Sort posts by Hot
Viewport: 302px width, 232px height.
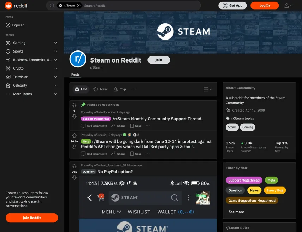point(81,89)
